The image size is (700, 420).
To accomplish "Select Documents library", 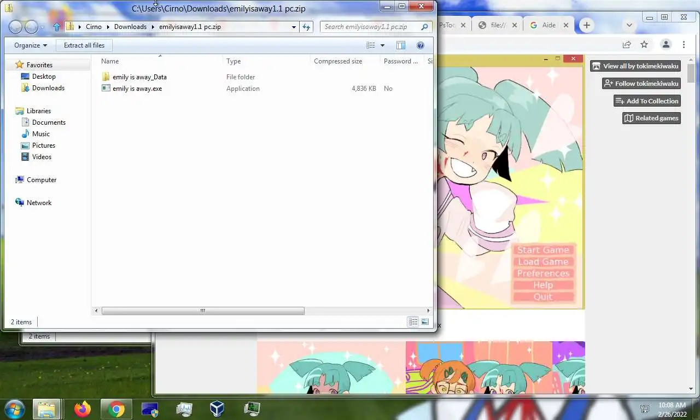I will pyautogui.click(x=49, y=122).
